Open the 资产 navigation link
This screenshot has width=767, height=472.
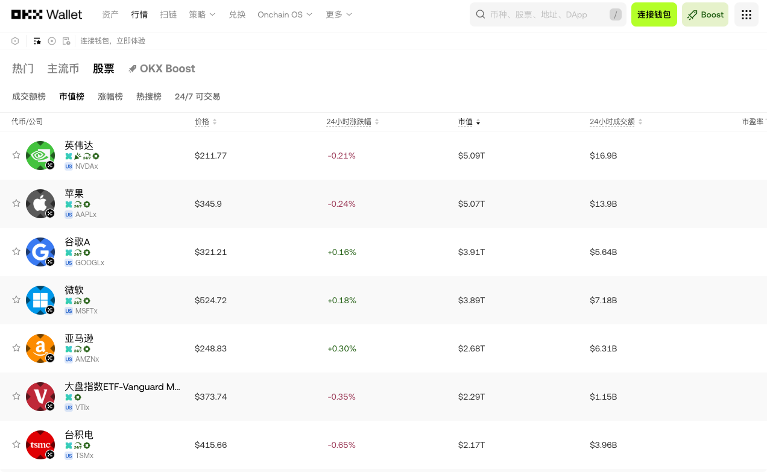click(x=110, y=14)
